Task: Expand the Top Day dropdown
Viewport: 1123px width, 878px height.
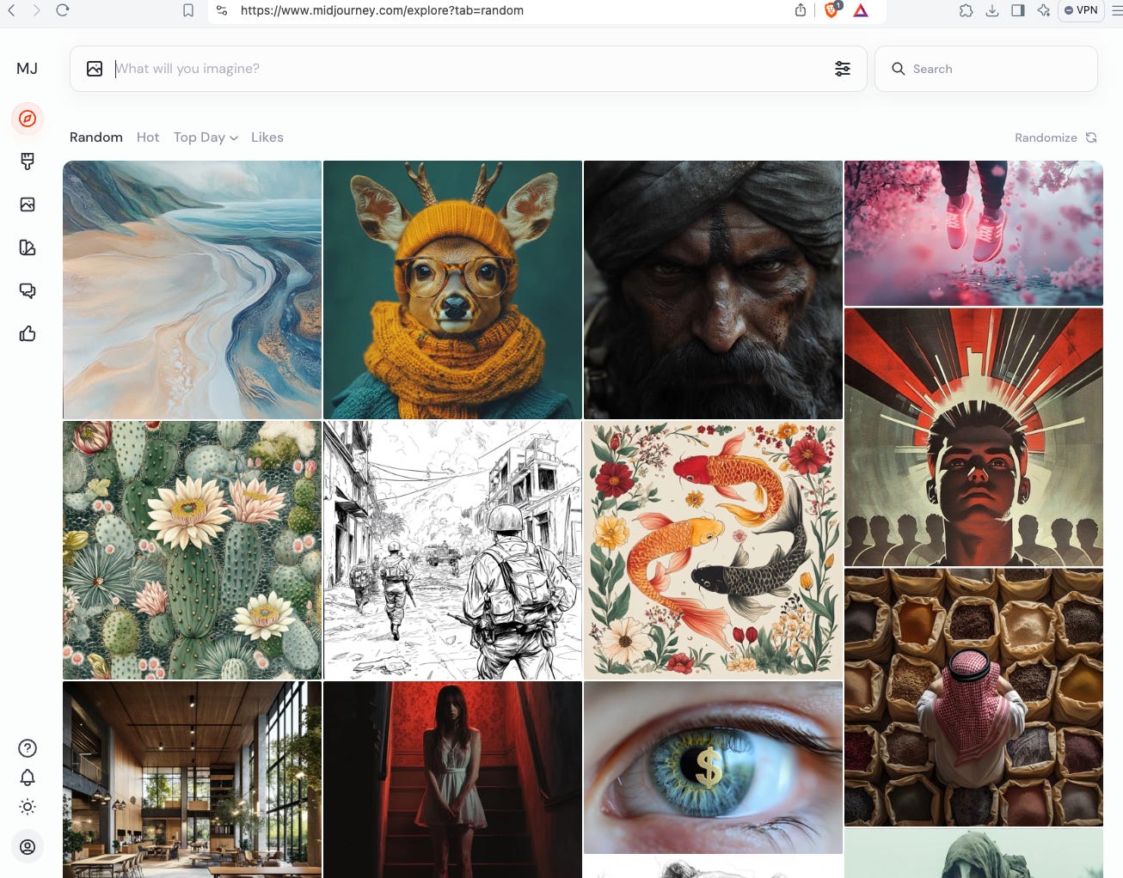Action: point(206,137)
